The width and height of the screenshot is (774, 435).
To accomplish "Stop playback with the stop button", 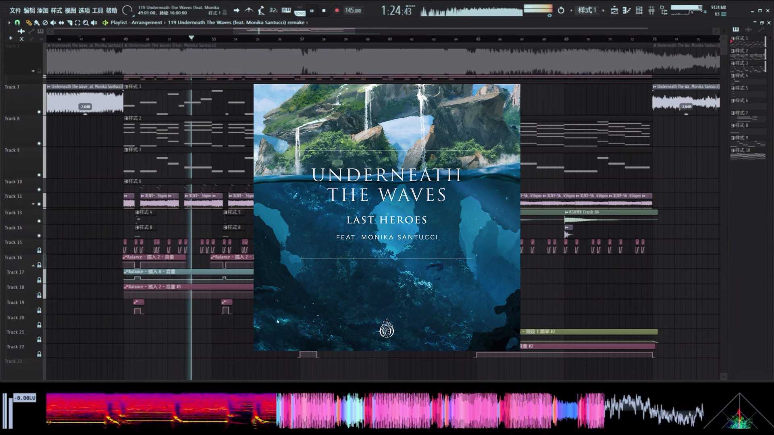I will coord(324,10).
